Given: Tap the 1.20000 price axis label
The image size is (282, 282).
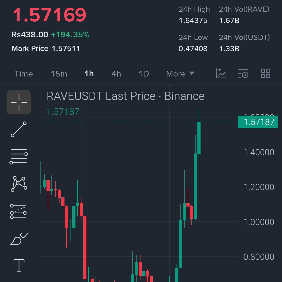Looking at the screenshot, I should point(258,187).
